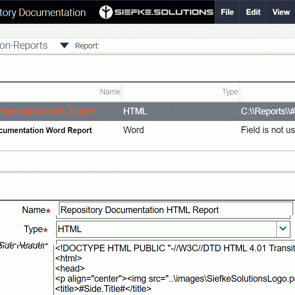Select the Documentation Word Report row
Image resolution: width=295 pixels, height=295 pixels.
[147, 130]
